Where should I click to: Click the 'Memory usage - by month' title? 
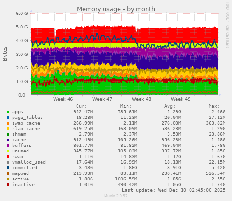(x=116, y=9)
